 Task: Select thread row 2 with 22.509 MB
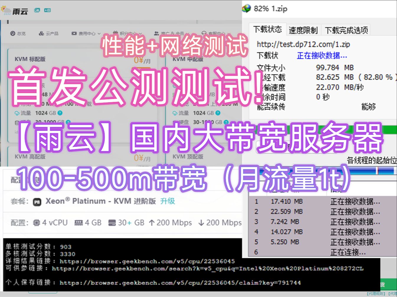tap(323, 212)
